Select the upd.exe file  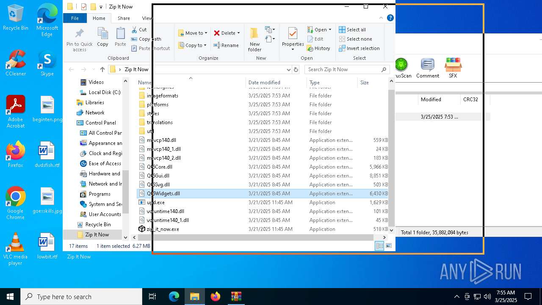tap(155, 202)
